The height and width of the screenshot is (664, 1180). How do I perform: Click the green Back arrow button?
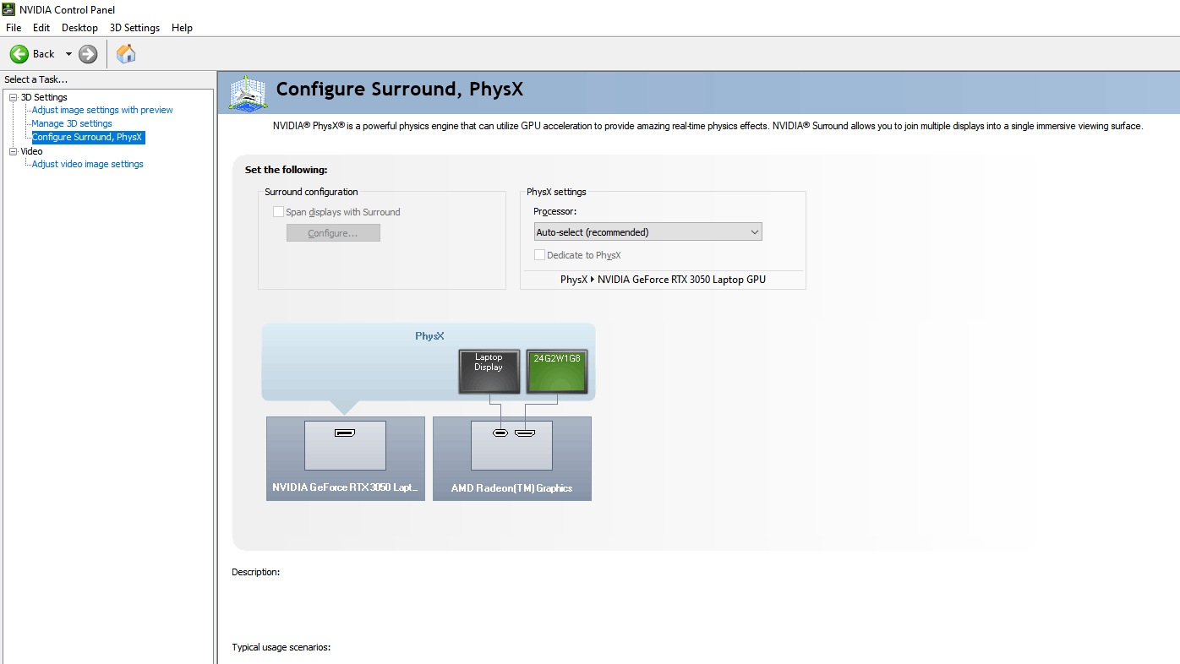coord(19,54)
